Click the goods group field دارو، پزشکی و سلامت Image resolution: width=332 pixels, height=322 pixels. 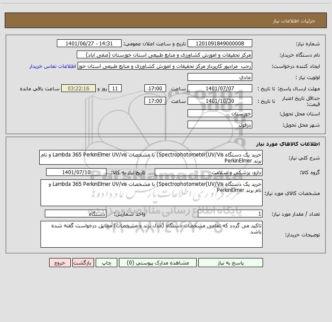209,172
